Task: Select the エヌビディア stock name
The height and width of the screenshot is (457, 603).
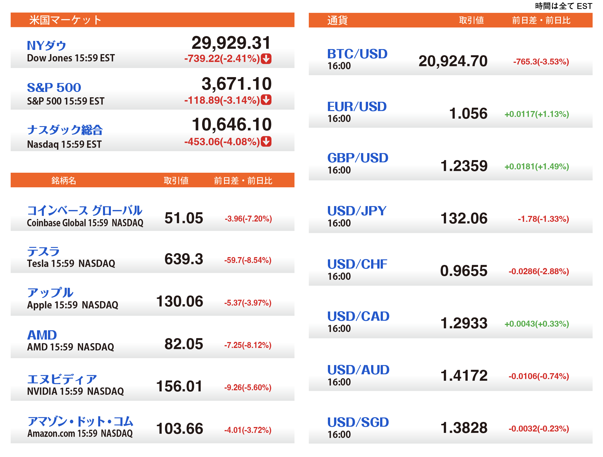Action: [62, 379]
